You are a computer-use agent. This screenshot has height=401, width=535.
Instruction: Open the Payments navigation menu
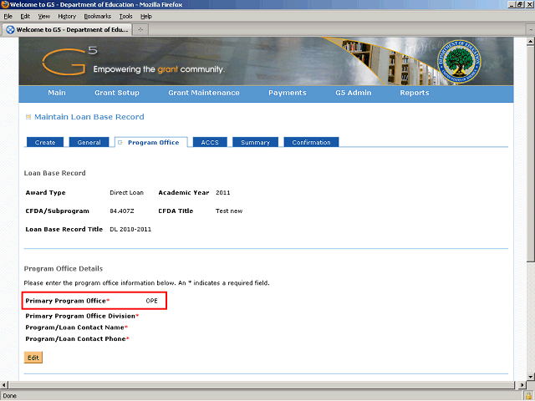click(x=288, y=93)
